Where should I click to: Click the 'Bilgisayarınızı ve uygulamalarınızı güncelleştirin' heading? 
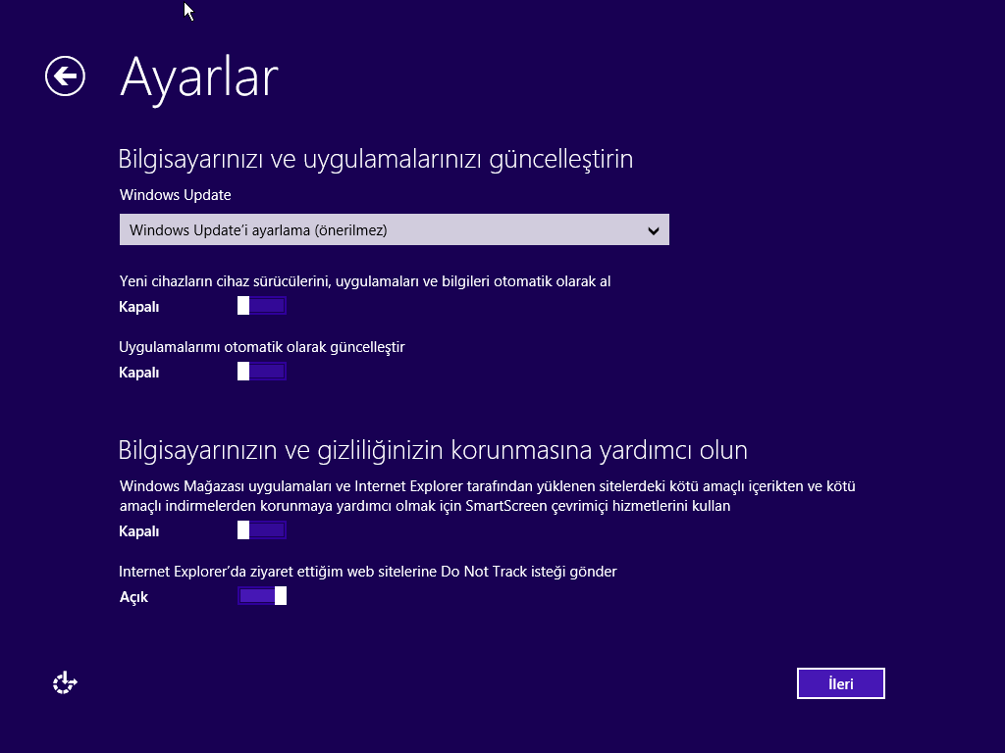pyautogui.click(x=376, y=159)
